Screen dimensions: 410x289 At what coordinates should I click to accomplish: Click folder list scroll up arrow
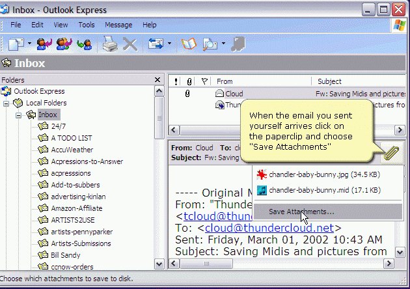[159, 91]
